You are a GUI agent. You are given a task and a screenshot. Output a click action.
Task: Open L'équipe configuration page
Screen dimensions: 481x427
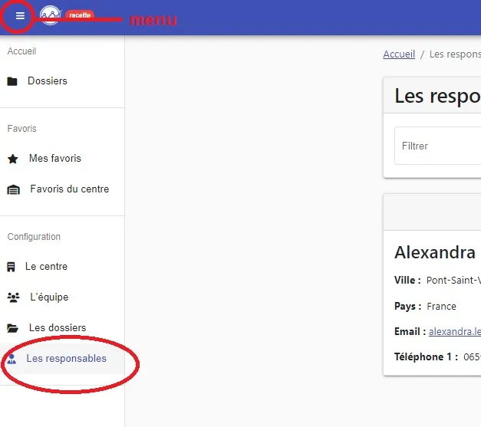tap(62, 297)
